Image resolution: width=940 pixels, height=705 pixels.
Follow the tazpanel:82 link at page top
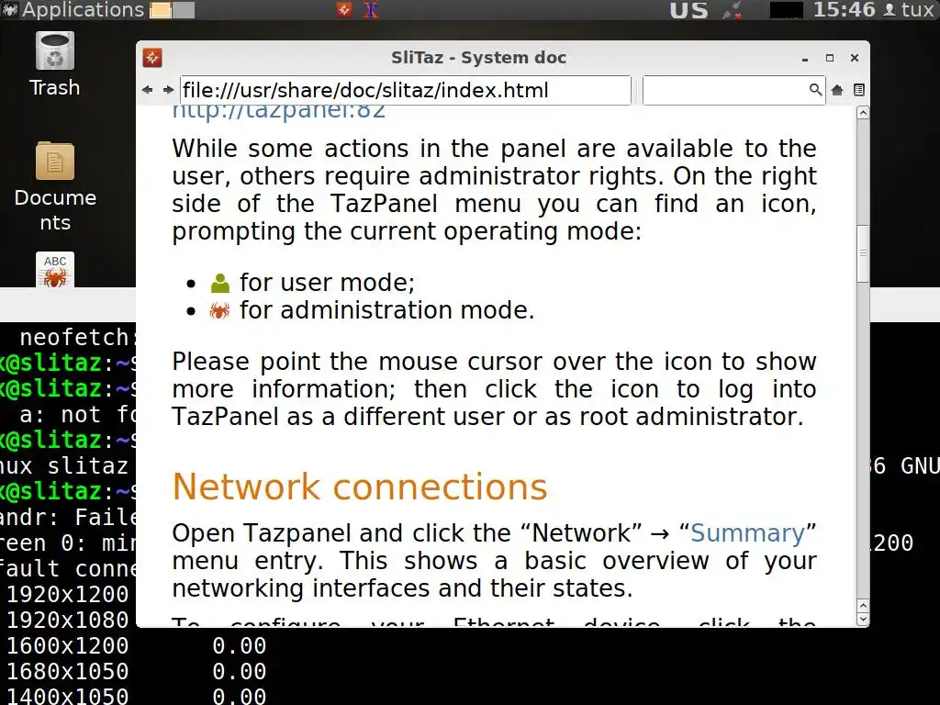coord(279,112)
